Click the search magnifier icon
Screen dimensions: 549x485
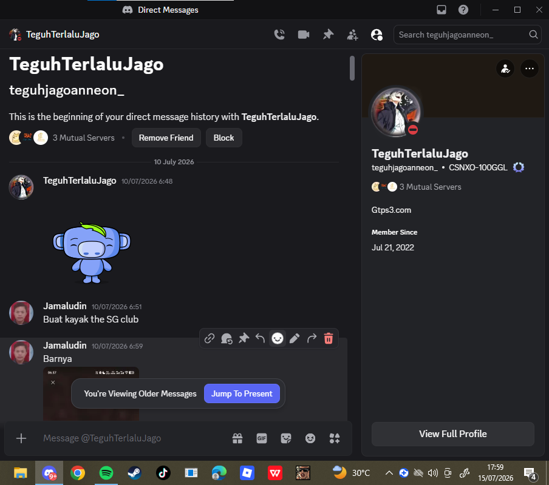pyautogui.click(x=533, y=35)
